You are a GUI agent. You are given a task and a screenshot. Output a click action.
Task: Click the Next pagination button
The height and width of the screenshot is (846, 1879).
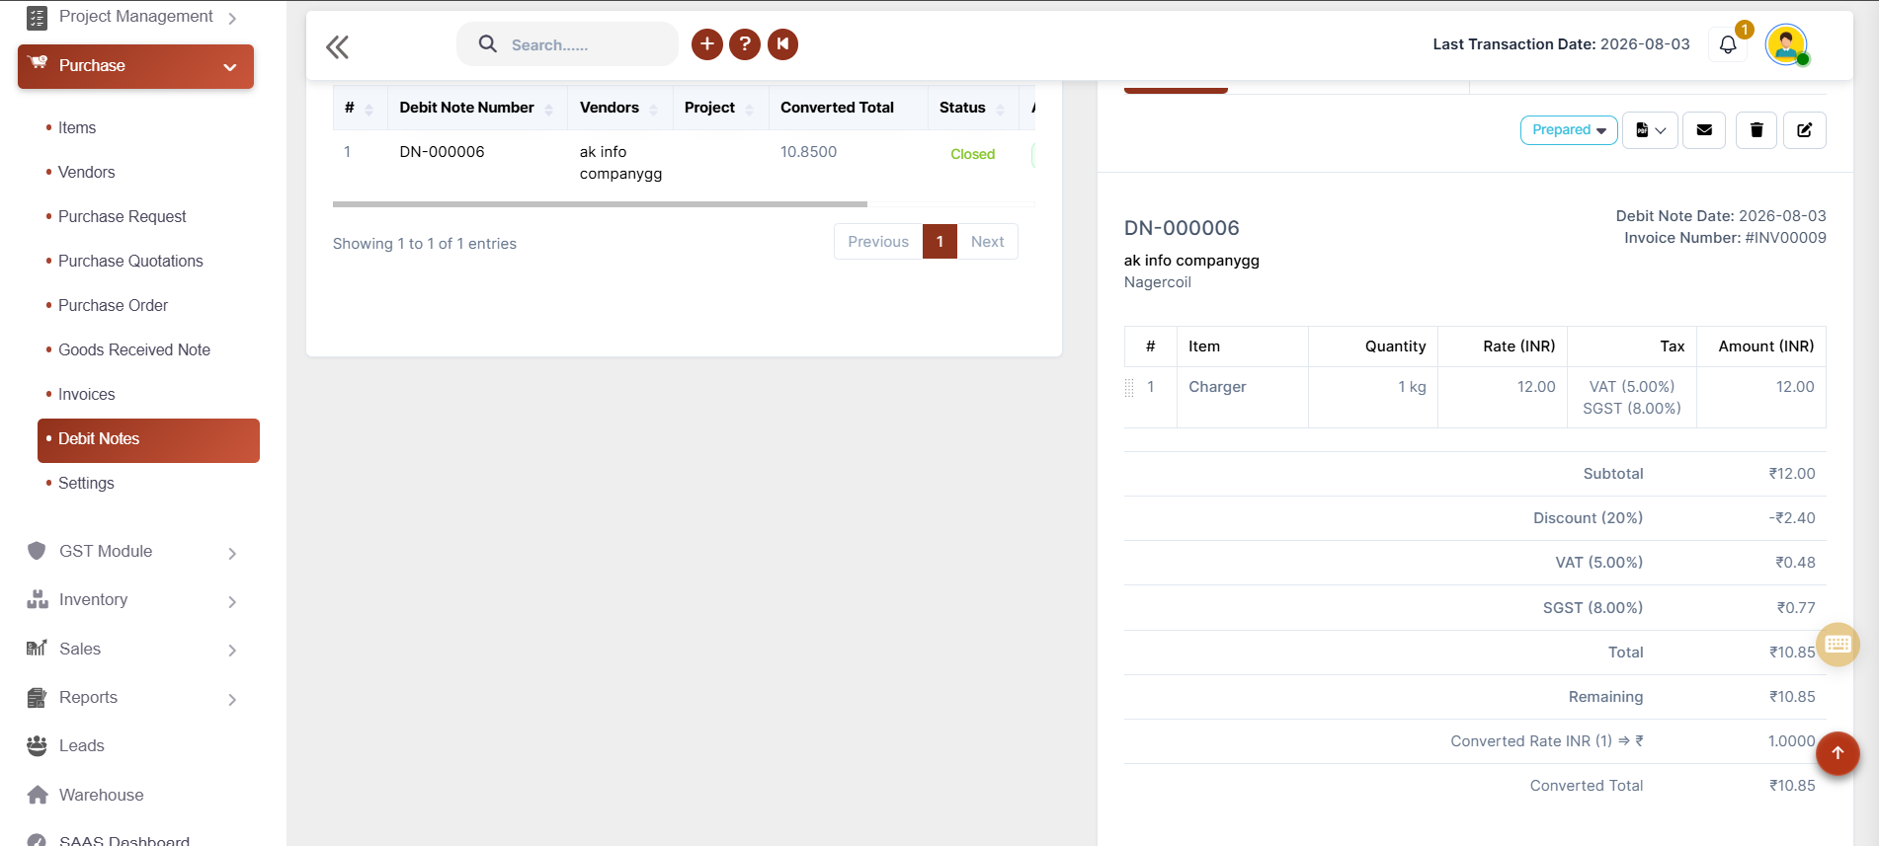pyautogui.click(x=987, y=242)
